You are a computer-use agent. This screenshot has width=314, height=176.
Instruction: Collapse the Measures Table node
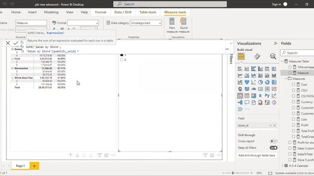coord(283,61)
